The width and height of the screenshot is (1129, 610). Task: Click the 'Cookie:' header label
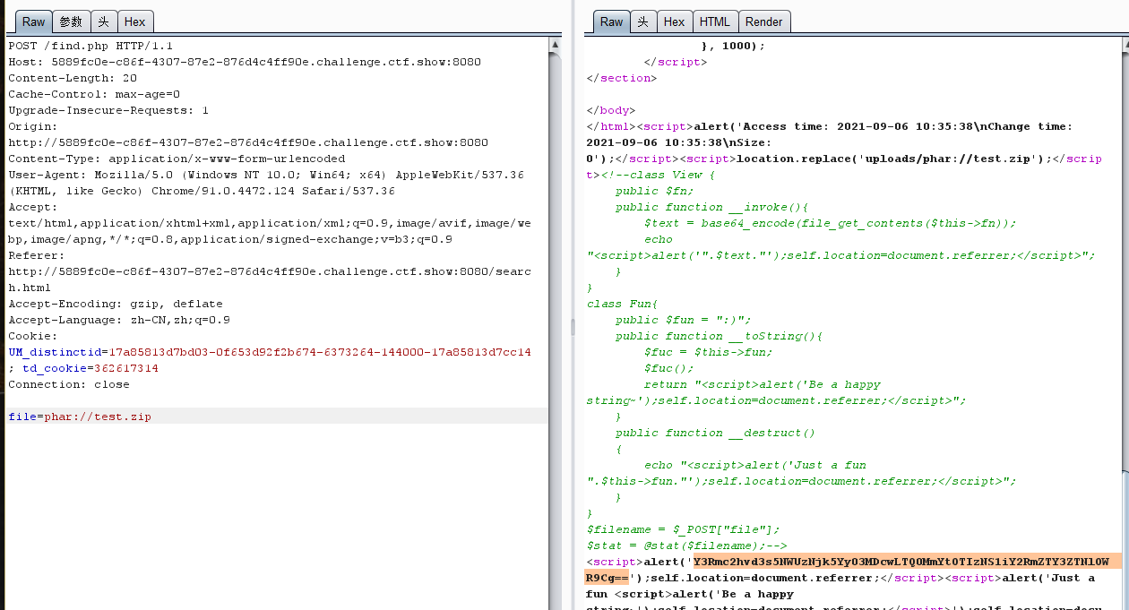33,336
